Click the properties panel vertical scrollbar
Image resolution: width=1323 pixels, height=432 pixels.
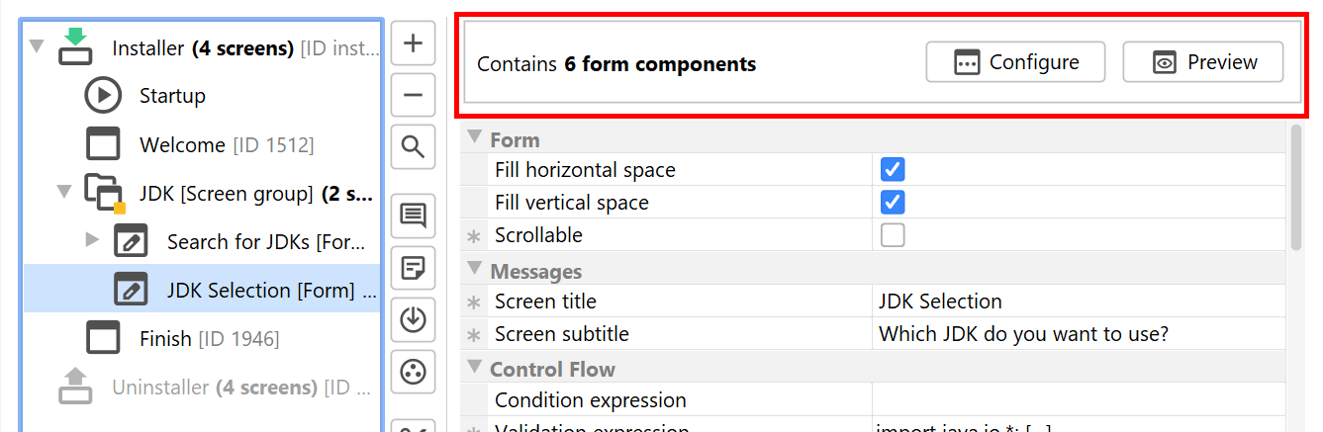click(x=1296, y=188)
